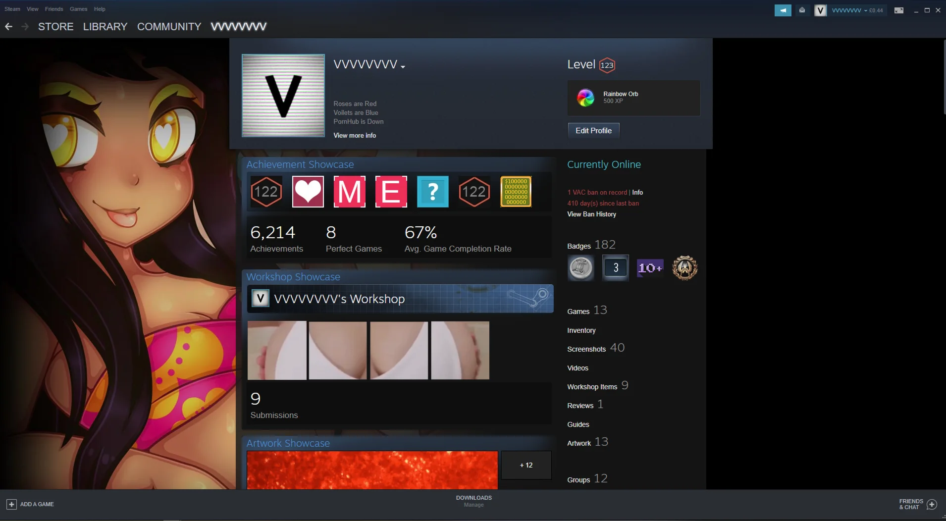Select the heart achievement in showcase

coord(307,192)
